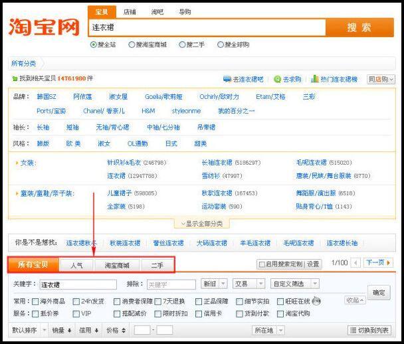
Task: Click the 确定 filter button
Action: pos(379,292)
